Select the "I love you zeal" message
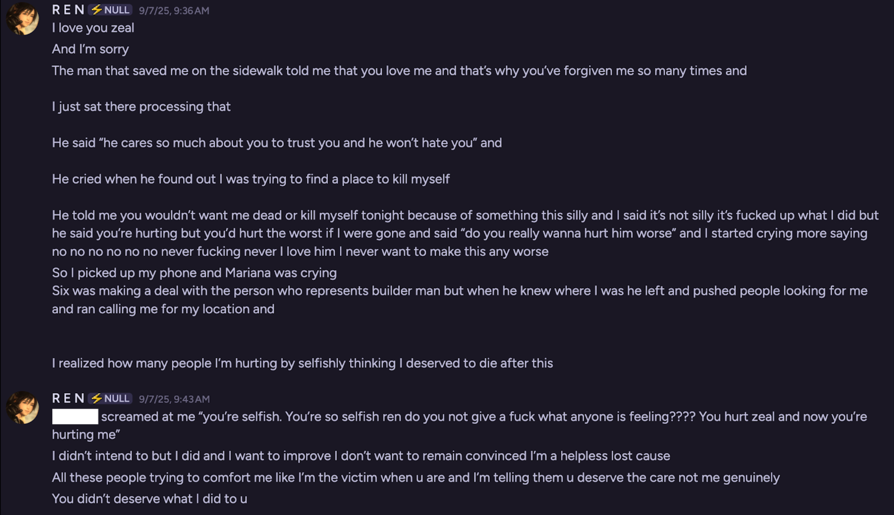Viewport: 894px width, 515px height. (93, 28)
